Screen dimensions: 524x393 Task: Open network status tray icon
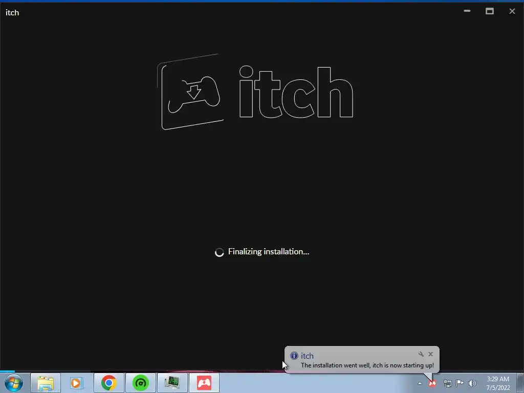pyautogui.click(x=447, y=383)
